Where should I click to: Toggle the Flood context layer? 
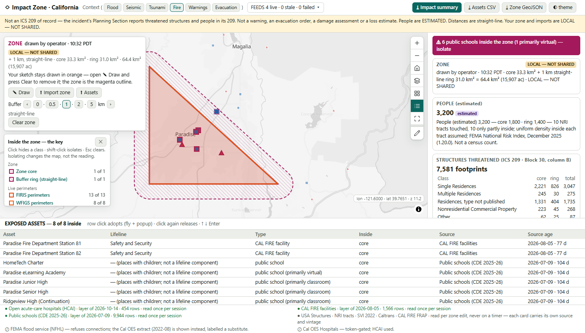[113, 7]
